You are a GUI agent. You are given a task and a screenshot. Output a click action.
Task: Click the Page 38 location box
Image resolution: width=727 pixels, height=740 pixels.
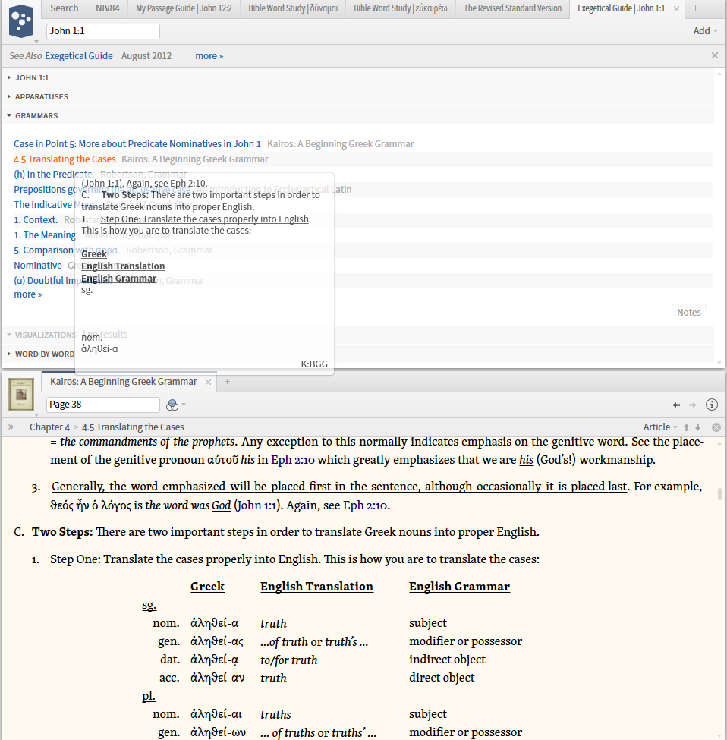(103, 405)
